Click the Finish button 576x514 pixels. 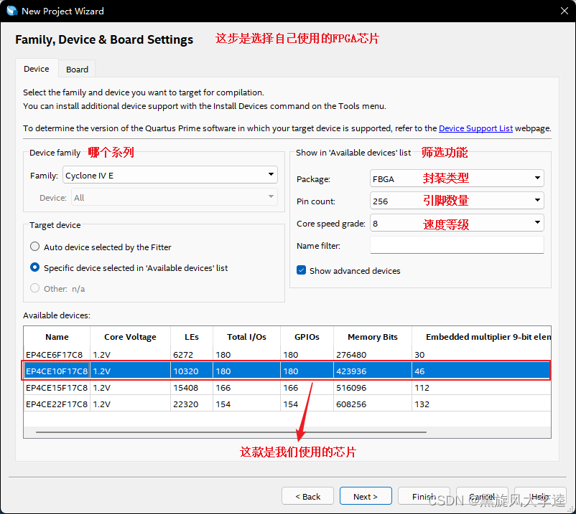(x=424, y=496)
